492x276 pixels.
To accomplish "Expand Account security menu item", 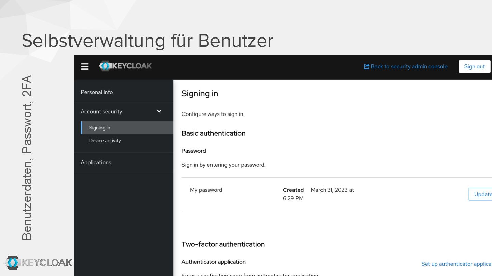I will (101, 111).
